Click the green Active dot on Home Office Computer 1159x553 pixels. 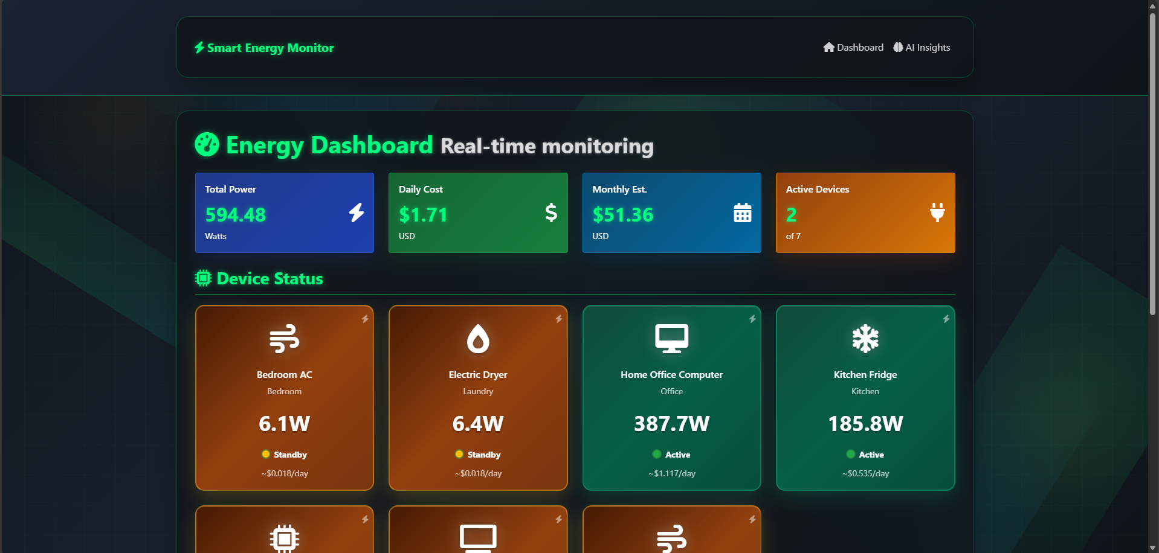[657, 454]
